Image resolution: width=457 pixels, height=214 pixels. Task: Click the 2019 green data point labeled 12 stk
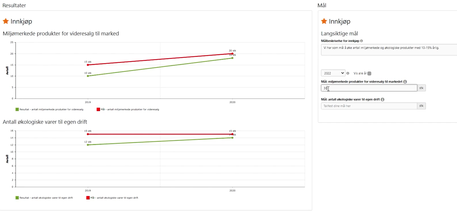click(88, 145)
